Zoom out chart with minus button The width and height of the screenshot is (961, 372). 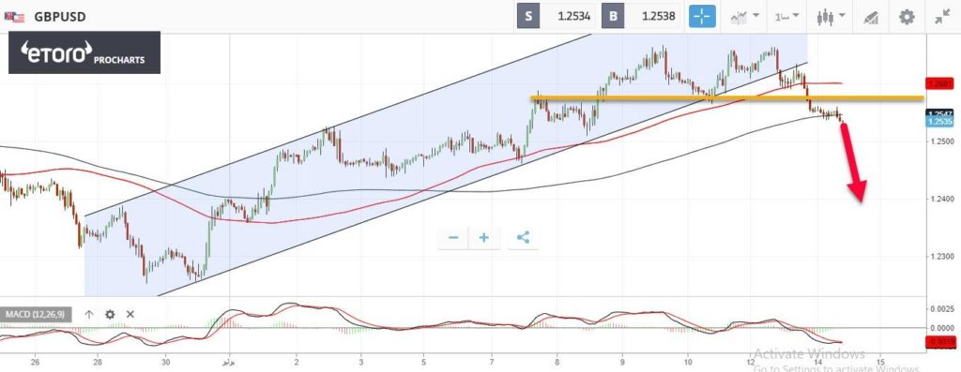coord(453,237)
